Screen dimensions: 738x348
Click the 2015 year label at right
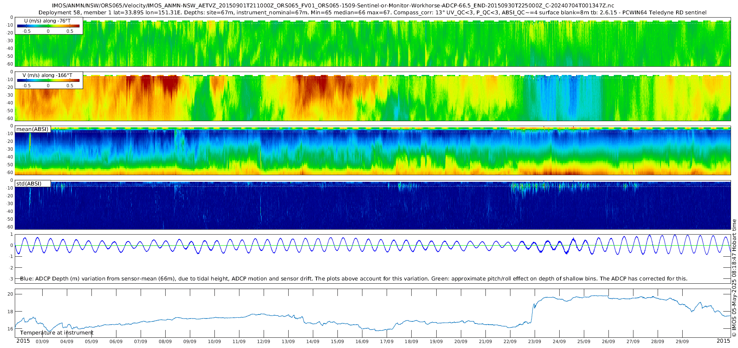pyautogui.click(x=723, y=341)
